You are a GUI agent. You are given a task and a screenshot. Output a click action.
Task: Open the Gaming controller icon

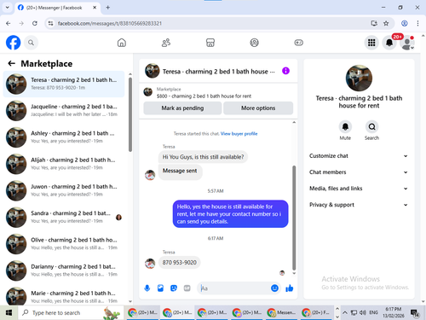tap(298, 43)
